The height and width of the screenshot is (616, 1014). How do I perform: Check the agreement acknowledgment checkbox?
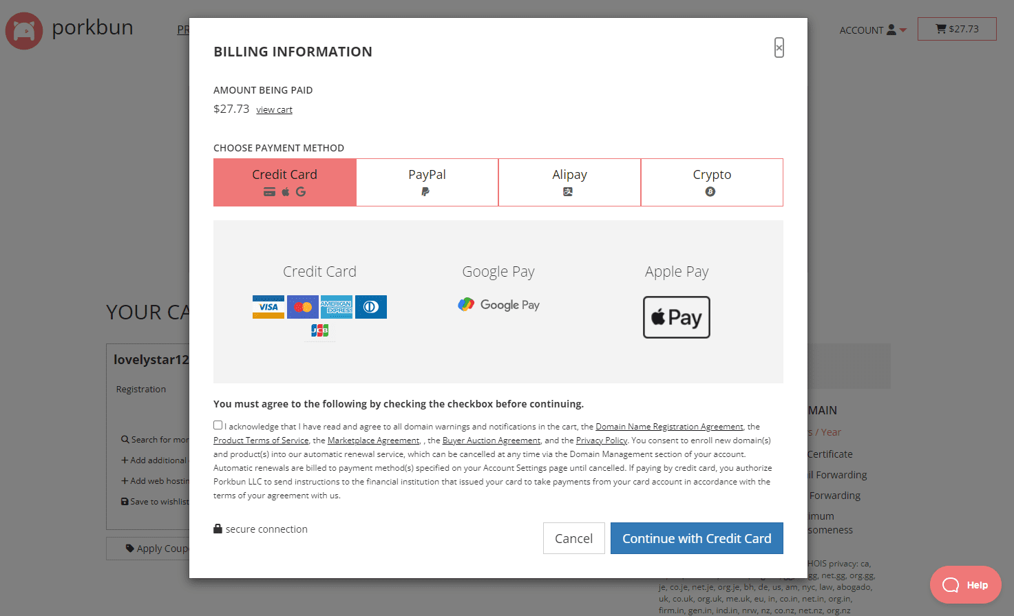(x=218, y=425)
